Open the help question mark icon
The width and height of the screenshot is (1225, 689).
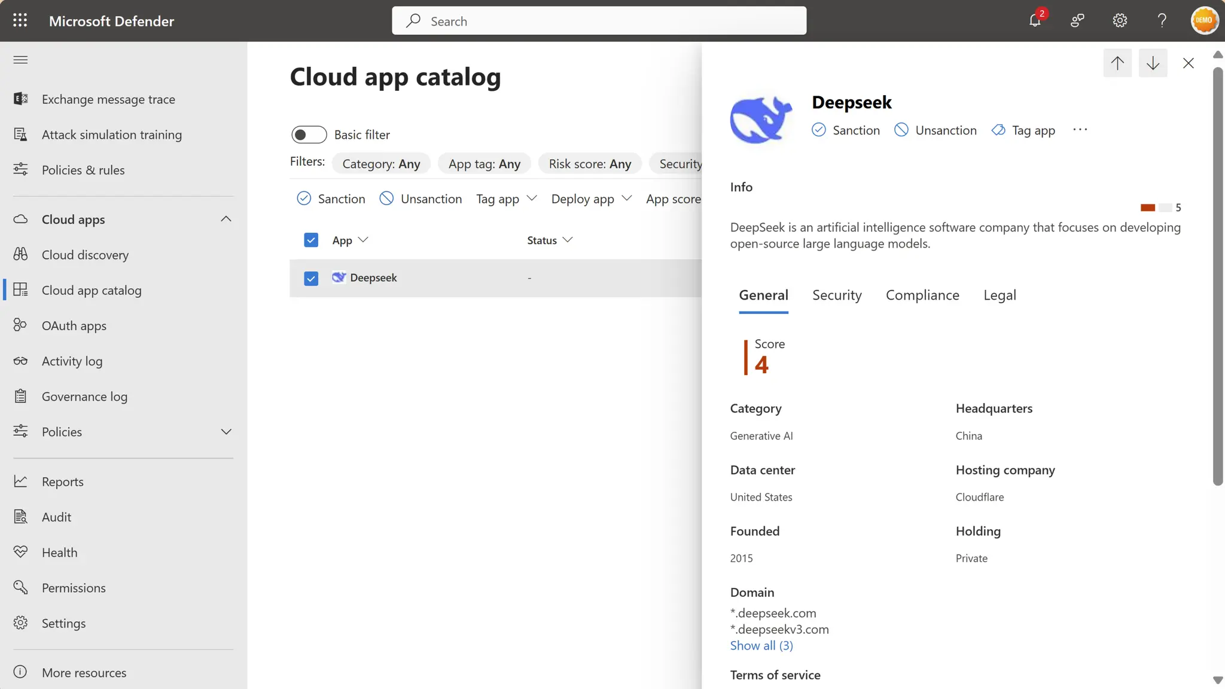pos(1162,21)
